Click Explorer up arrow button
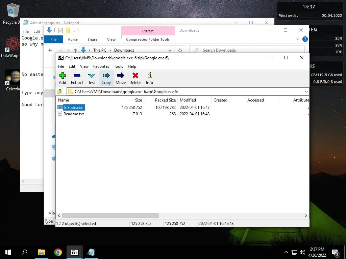This screenshot has height=259, width=346. 75,50
